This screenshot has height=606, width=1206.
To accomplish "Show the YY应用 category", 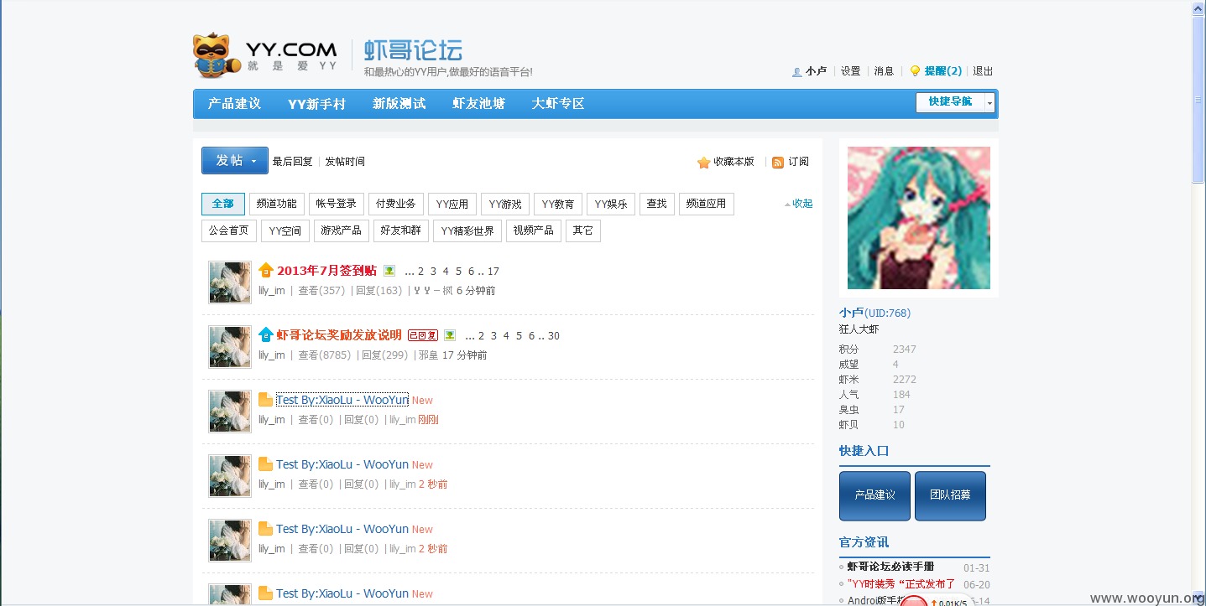I will click(452, 204).
